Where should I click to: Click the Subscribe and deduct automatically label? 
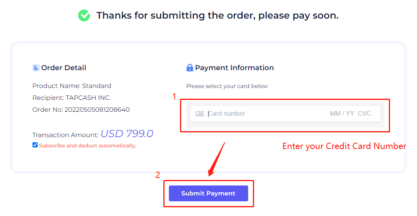[x=88, y=146]
